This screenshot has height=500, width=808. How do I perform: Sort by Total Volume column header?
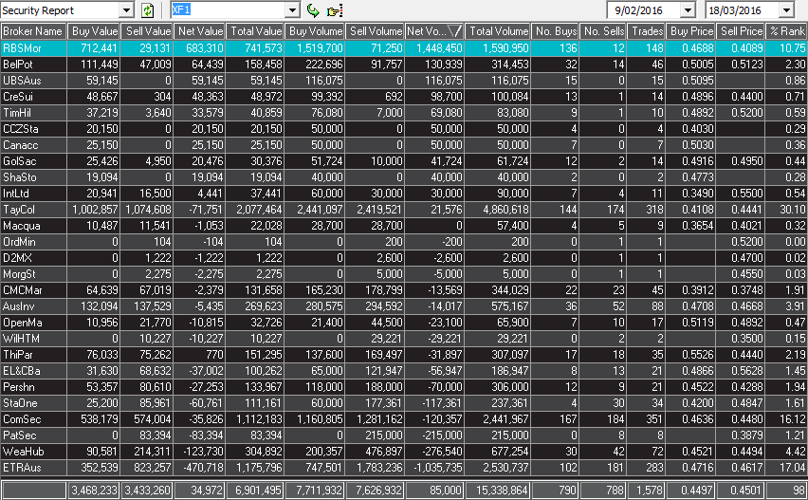[x=498, y=31]
